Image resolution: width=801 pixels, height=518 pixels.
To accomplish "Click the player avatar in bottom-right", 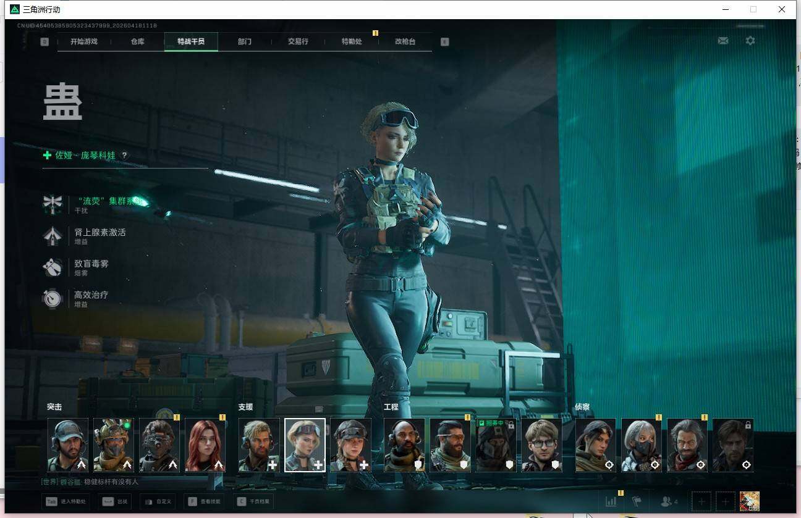I will click(x=749, y=501).
